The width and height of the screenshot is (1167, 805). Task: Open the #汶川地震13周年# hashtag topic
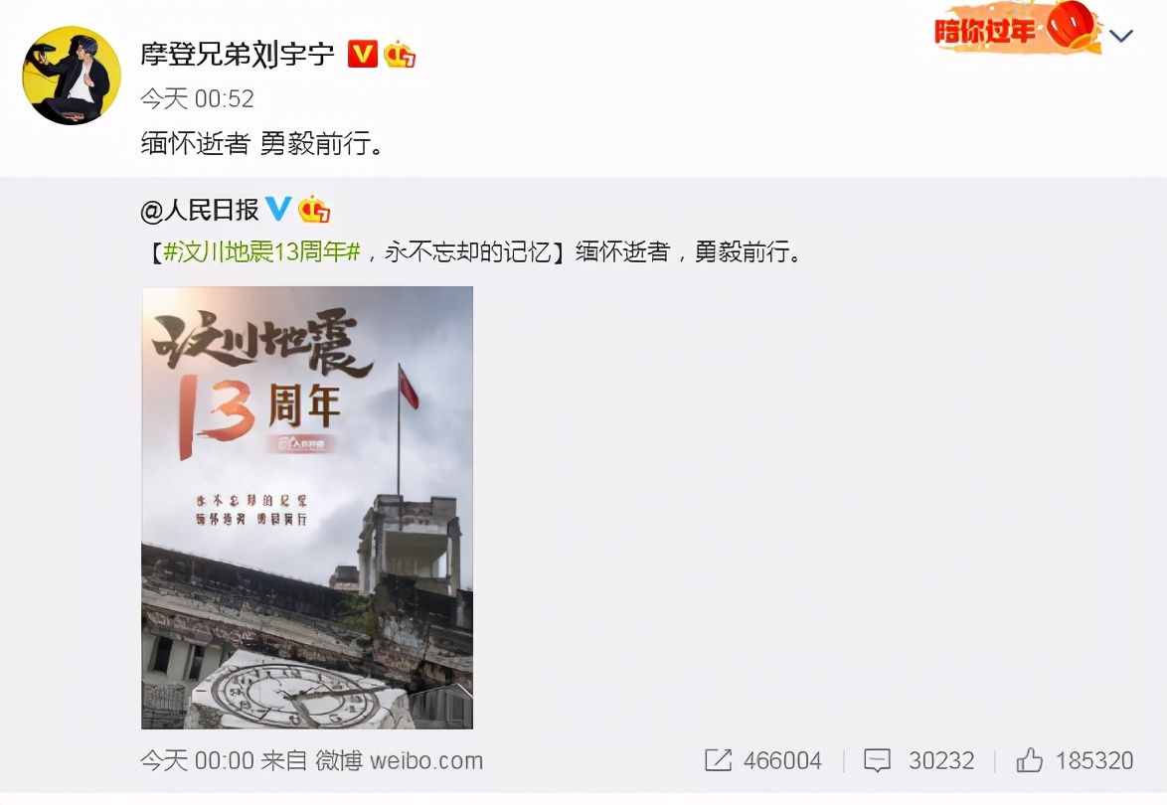(261, 251)
